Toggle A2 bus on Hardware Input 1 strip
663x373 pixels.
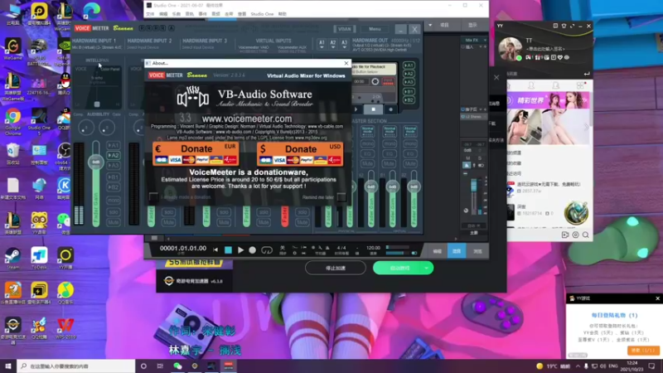pyautogui.click(x=114, y=155)
